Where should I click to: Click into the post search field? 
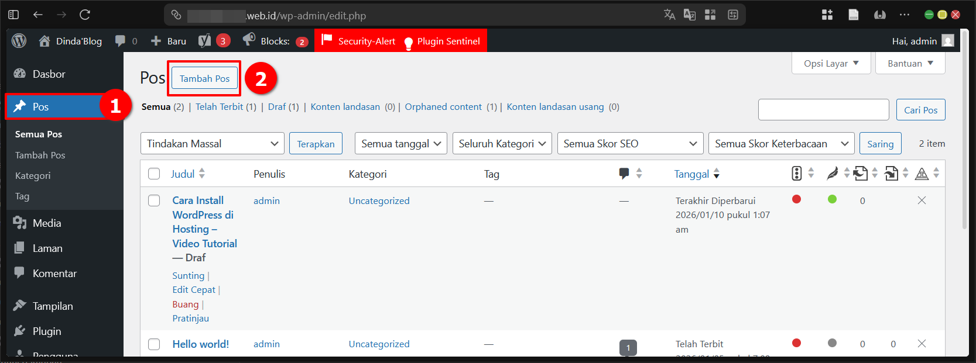tap(823, 110)
